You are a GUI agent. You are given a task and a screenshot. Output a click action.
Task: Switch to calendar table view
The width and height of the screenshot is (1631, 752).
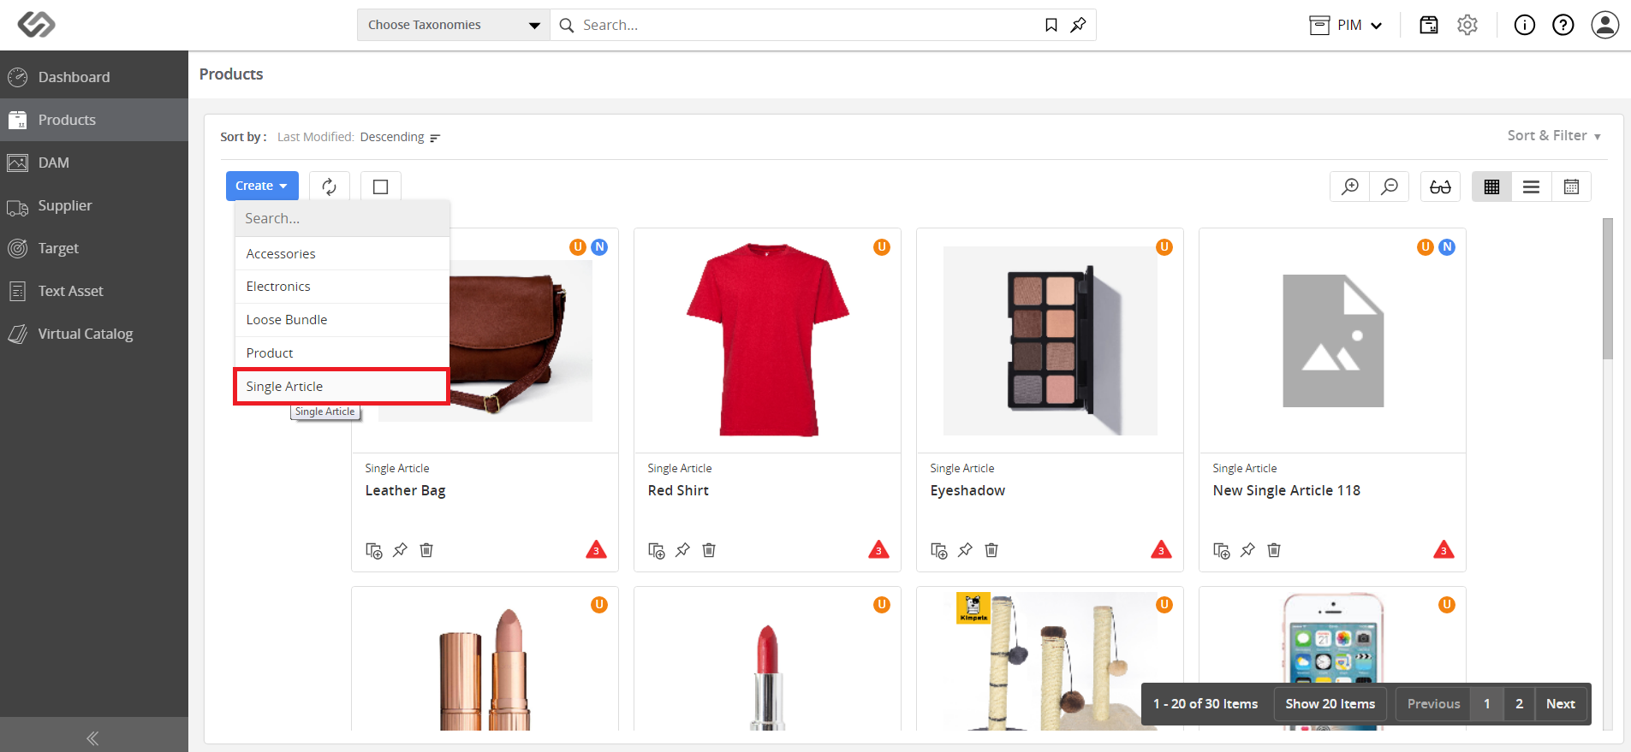tap(1571, 187)
